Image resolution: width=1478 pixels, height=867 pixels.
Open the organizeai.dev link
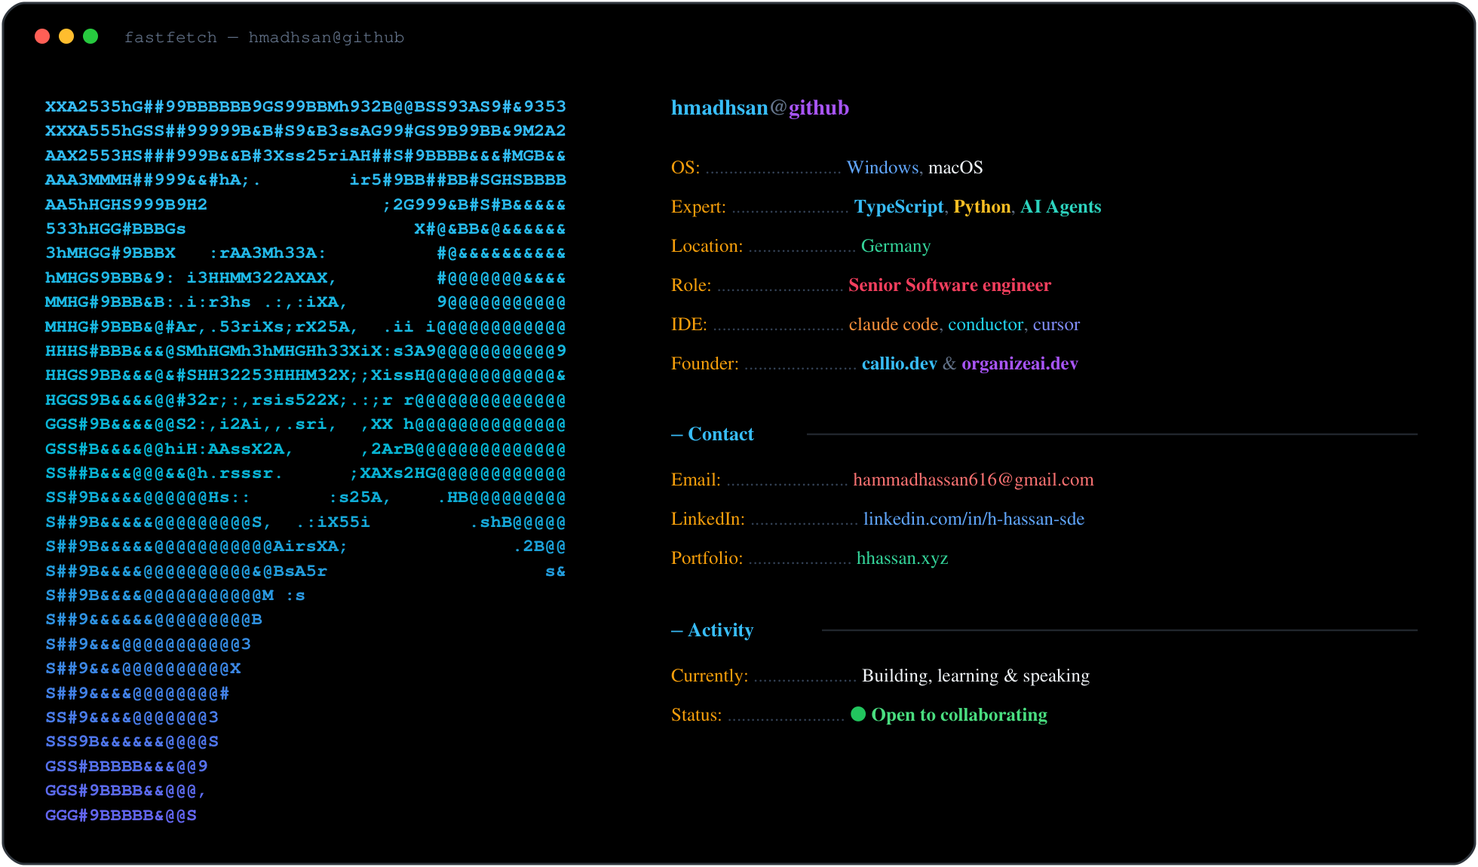[1020, 363]
